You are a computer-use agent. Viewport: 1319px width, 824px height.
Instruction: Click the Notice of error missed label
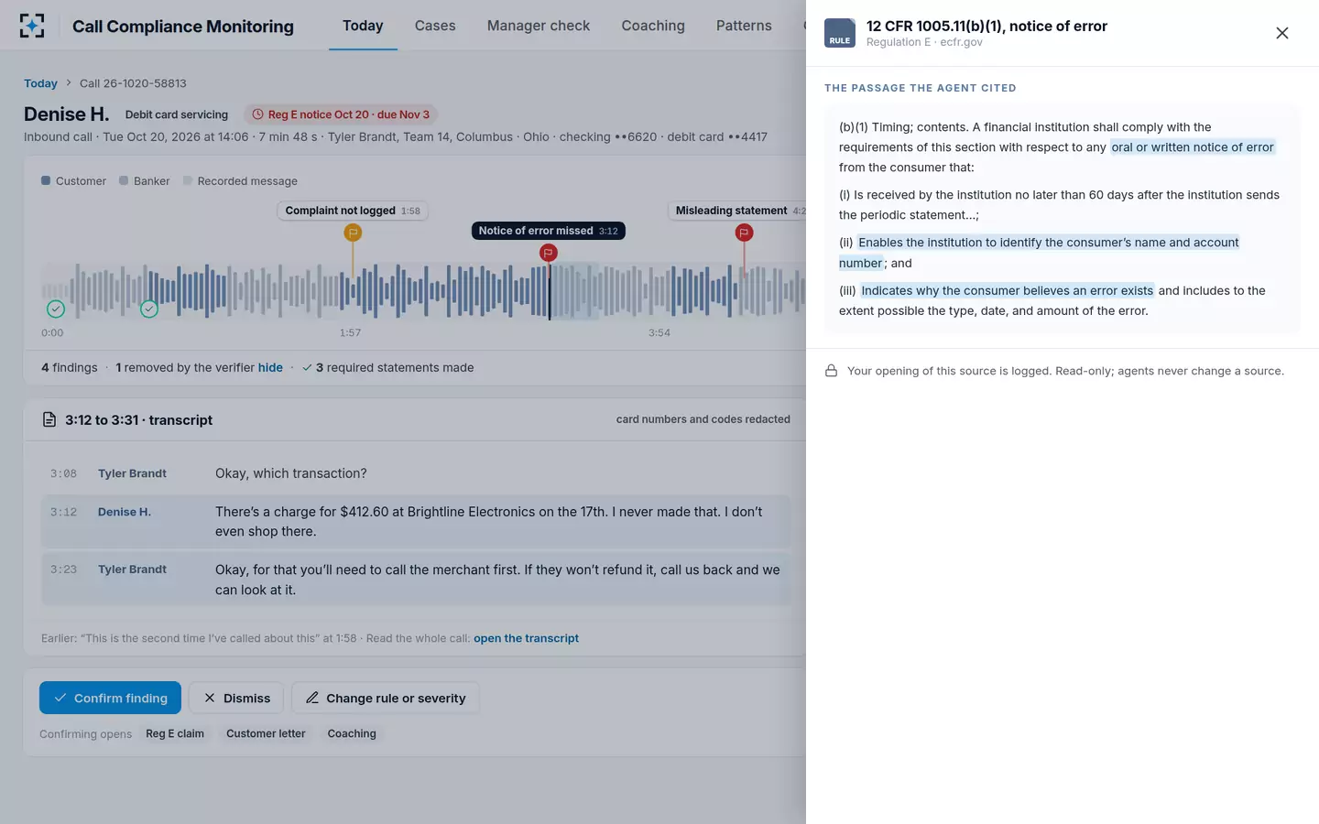[x=548, y=231]
